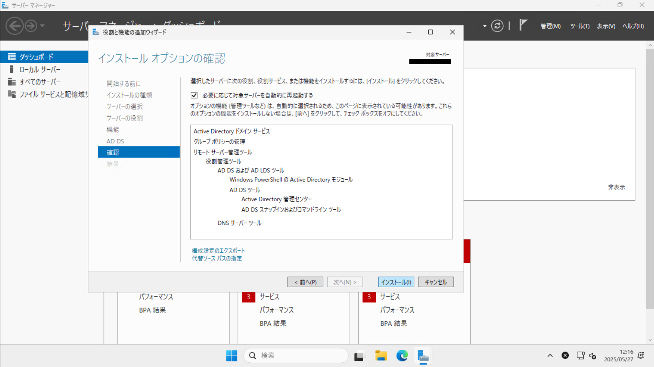Open the notification bell in the taskbar
Image resolution: width=654 pixels, height=367 pixels.
tap(641, 355)
